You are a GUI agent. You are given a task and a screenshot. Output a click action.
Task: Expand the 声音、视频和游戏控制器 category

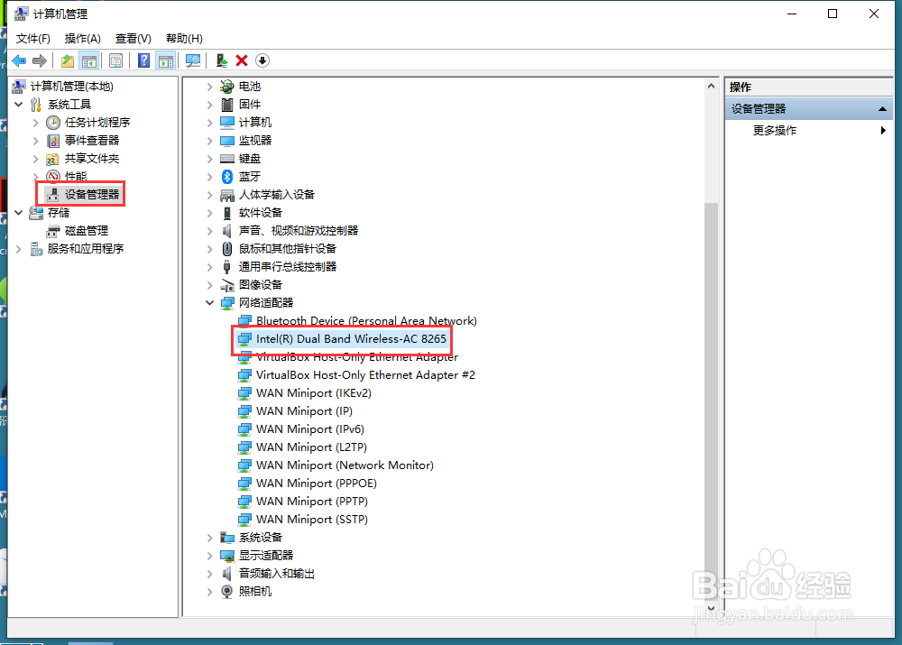coord(210,231)
